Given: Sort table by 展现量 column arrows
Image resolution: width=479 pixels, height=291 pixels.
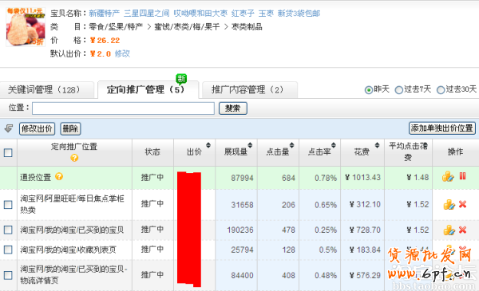Looking at the screenshot, I should coord(250,145).
